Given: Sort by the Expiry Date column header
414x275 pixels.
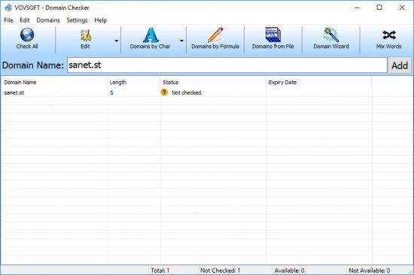Looking at the screenshot, I should pyautogui.click(x=319, y=82).
